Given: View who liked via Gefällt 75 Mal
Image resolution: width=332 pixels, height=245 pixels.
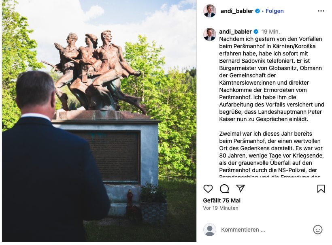Looking at the screenshot, I should point(222,200).
